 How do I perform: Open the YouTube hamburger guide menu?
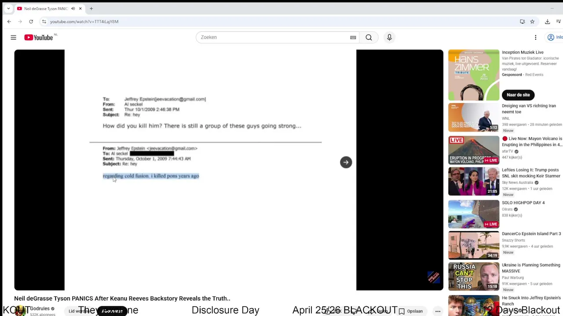coord(13,37)
